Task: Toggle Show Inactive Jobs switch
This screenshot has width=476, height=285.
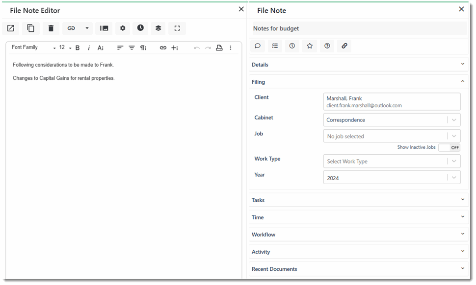Action: point(449,147)
